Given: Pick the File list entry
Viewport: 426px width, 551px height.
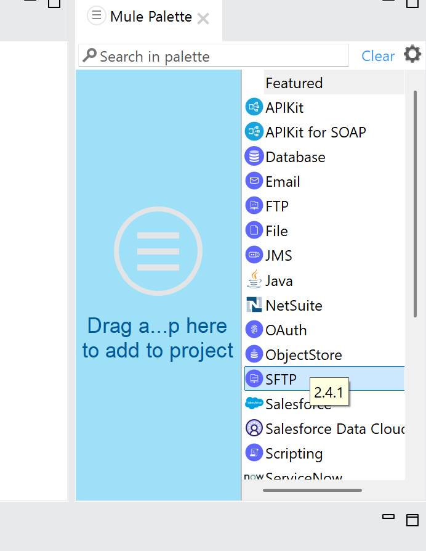Looking at the screenshot, I should (276, 231).
